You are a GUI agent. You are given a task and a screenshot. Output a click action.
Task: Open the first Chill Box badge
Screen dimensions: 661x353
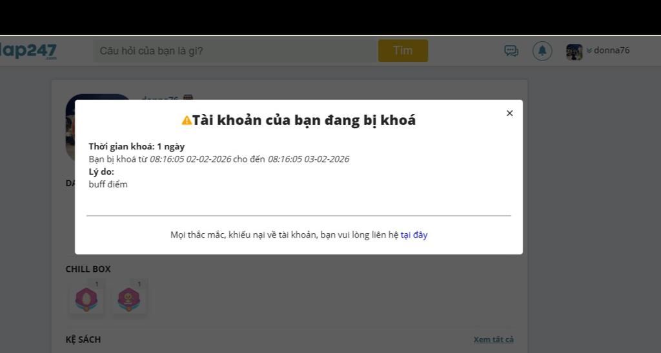pyautogui.click(x=86, y=299)
